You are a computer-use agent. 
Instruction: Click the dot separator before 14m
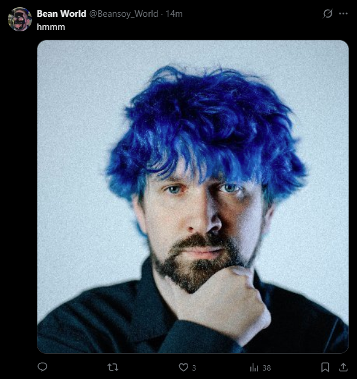coord(162,14)
